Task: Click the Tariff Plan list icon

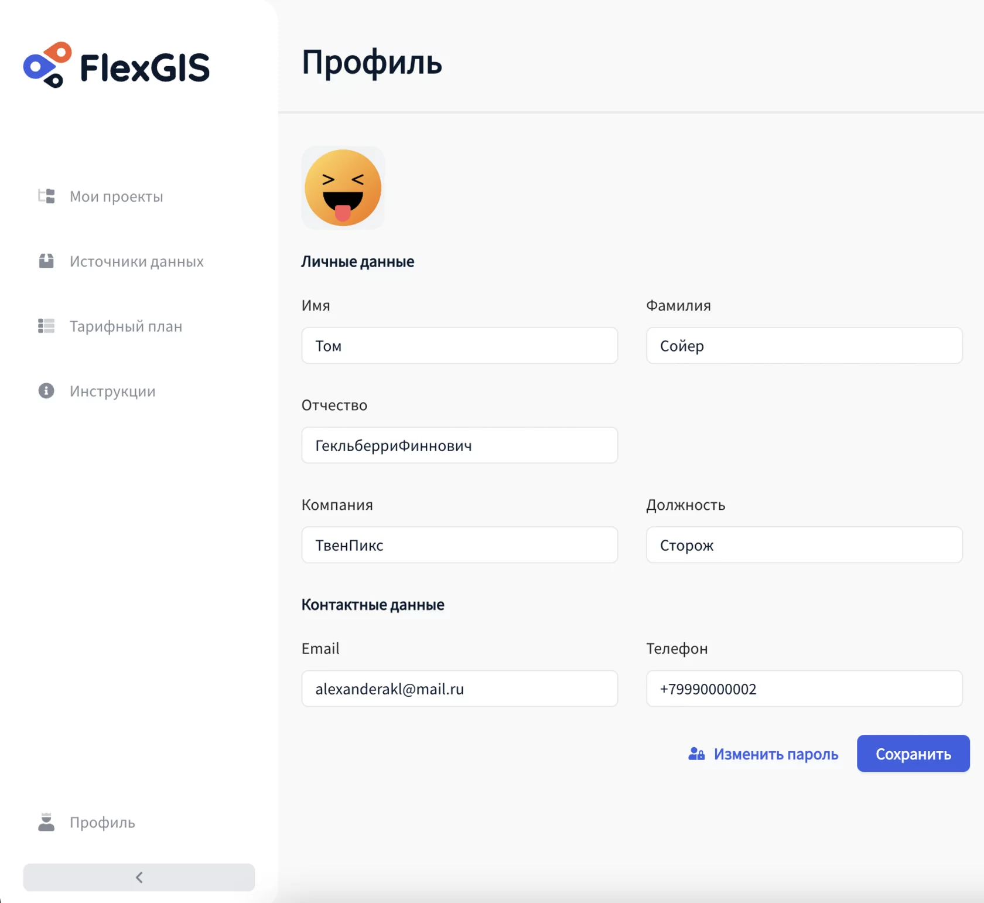Action: pos(46,326)
